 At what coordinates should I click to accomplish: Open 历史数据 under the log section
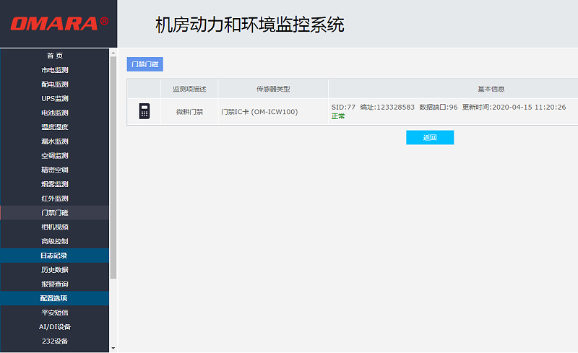pos(54,269)
